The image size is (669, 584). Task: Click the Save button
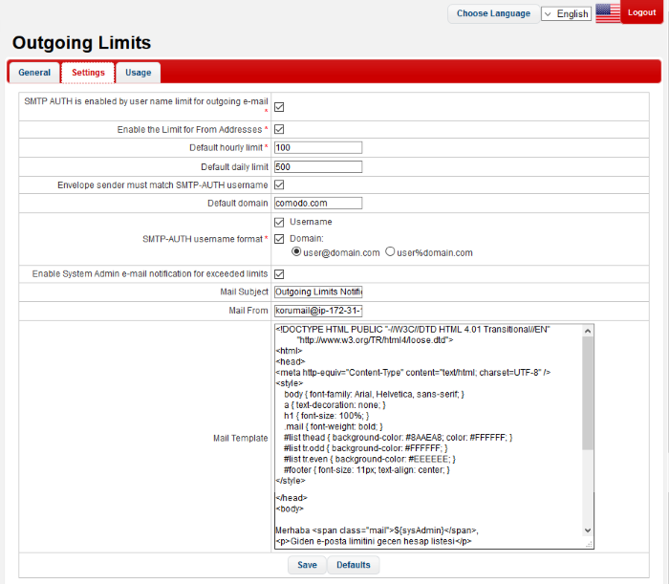point(307,565)
